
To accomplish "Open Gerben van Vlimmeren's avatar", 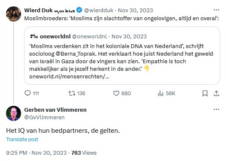I will point(14,113).
